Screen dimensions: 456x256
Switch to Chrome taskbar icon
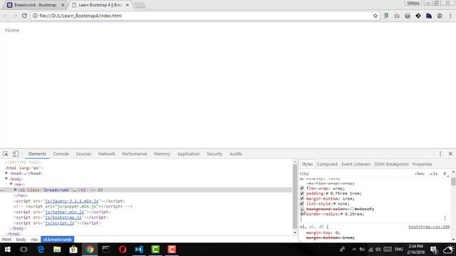(x=90, y=250)
